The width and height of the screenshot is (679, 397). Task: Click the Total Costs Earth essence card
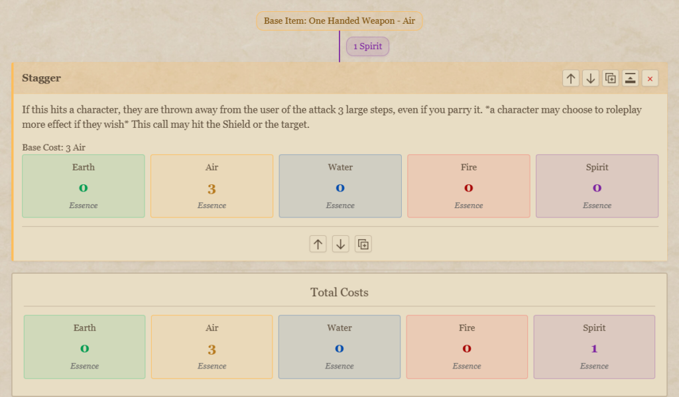(x=84, y=347)
